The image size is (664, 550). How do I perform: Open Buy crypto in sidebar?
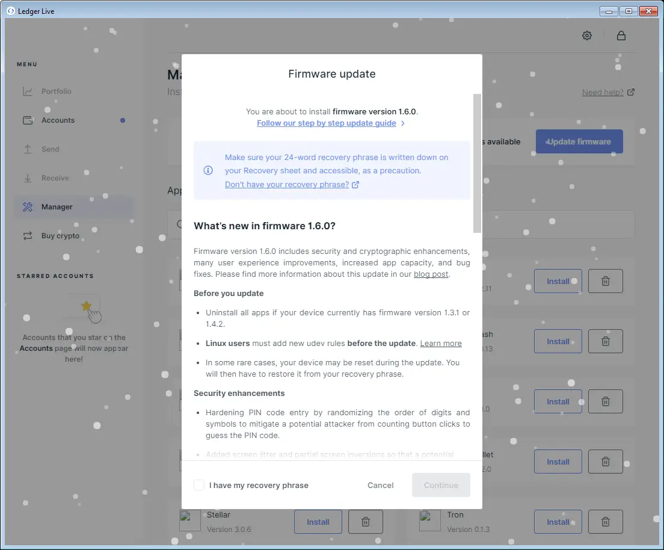tap(60, 236)
